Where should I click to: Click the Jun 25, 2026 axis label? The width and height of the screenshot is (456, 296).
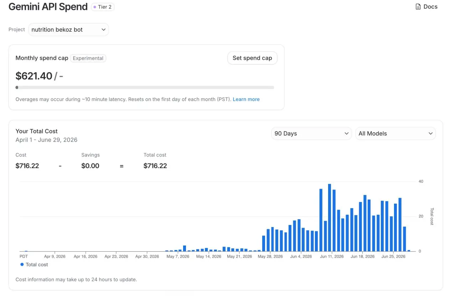[x=393, y=257]
